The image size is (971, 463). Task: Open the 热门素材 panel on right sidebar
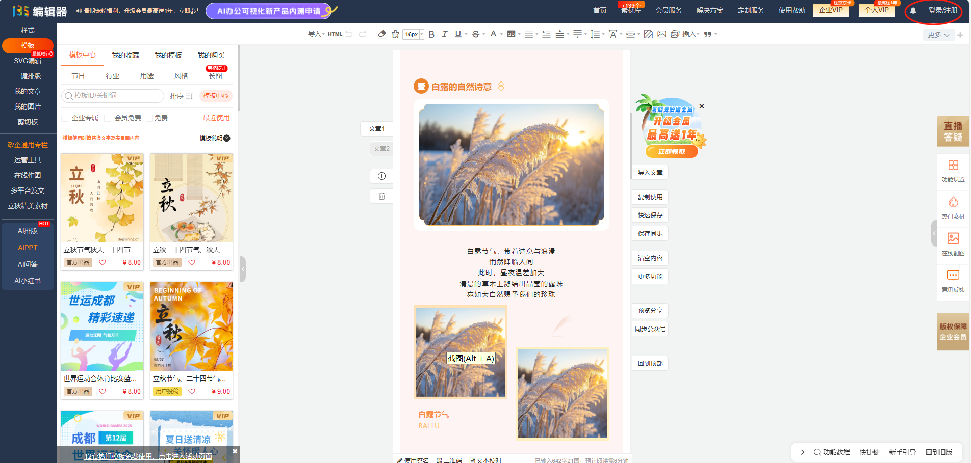pos(953,206)
